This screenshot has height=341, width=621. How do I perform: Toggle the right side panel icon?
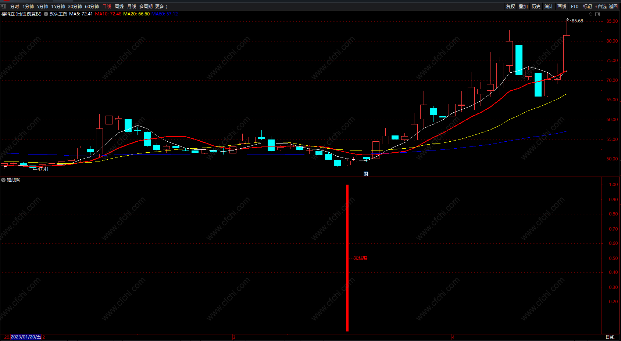[x=597, y=14]
